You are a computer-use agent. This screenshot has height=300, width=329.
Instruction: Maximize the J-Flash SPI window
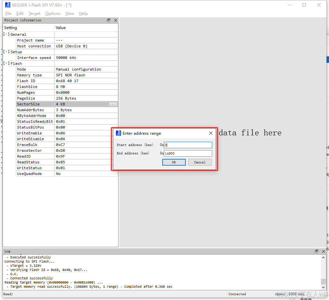(304, 5)
